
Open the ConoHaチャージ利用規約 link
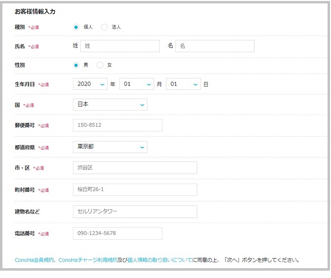88,260
